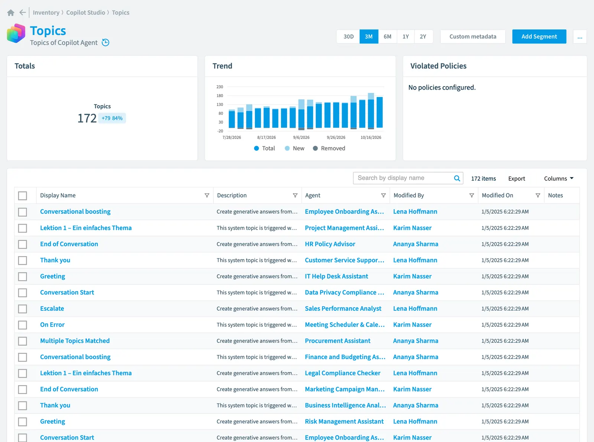Screen dimensions: 594x442
Task: Click the Export button
Action: click(x=516, y=178)
